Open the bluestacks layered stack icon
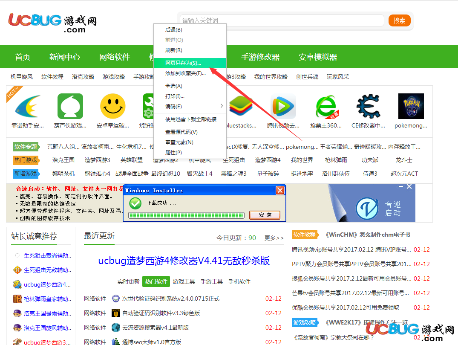This screenshot has height=345, width=458. tap(241, 106)
